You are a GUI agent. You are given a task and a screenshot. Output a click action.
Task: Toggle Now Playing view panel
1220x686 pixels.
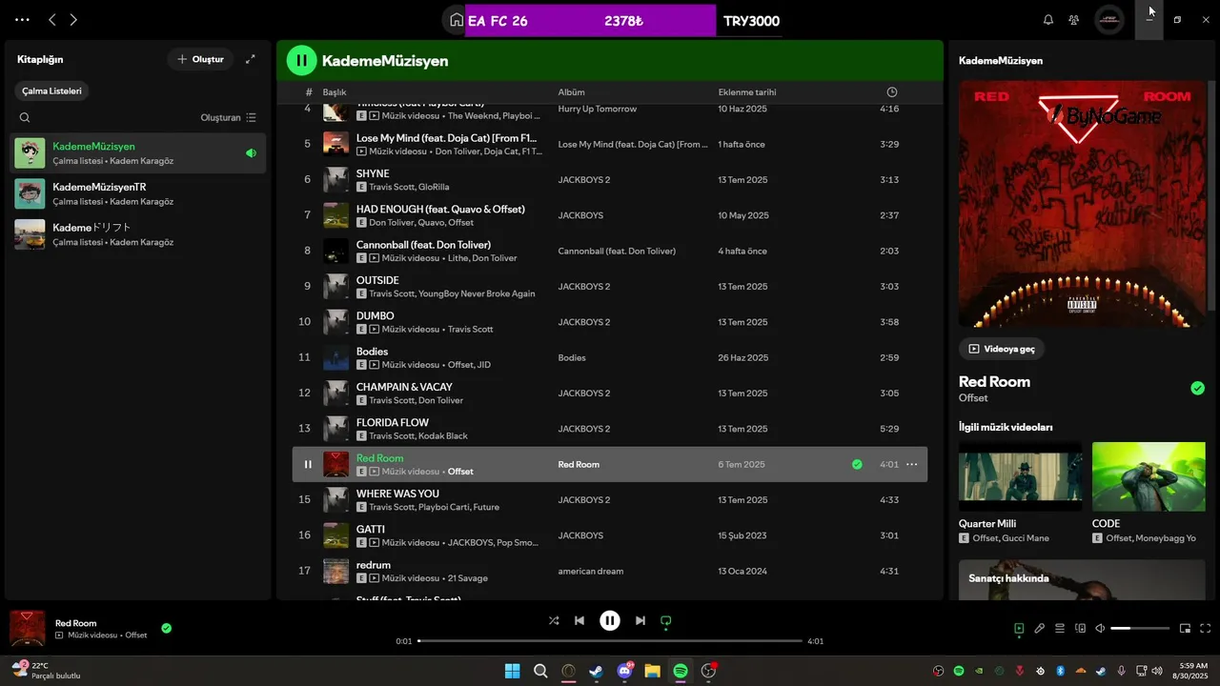point(1019,628)
